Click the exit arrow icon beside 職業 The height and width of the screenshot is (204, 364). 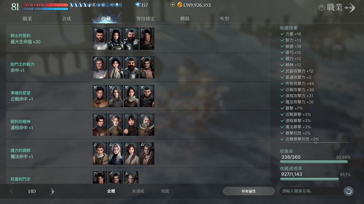click(350, 8)
